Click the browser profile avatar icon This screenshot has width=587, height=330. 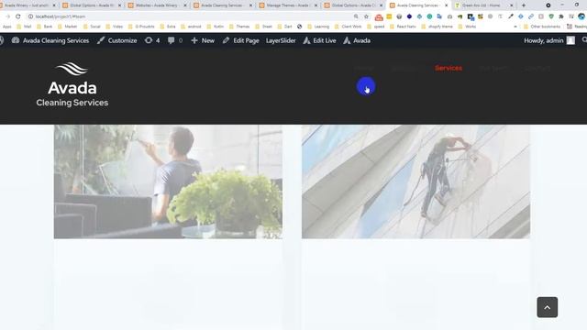[581, 16]
